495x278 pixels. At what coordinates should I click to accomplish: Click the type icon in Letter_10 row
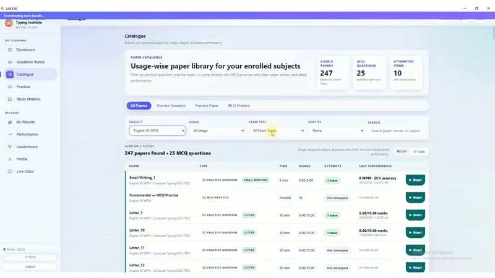point(204,233)
